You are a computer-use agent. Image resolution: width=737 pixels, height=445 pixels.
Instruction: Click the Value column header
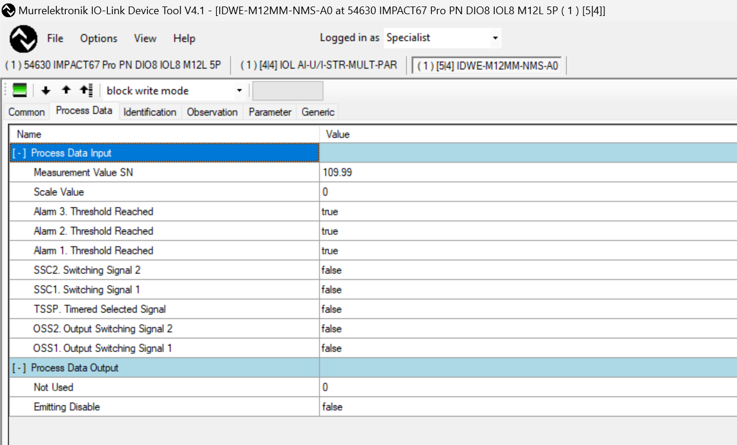(x=528, y=134)
